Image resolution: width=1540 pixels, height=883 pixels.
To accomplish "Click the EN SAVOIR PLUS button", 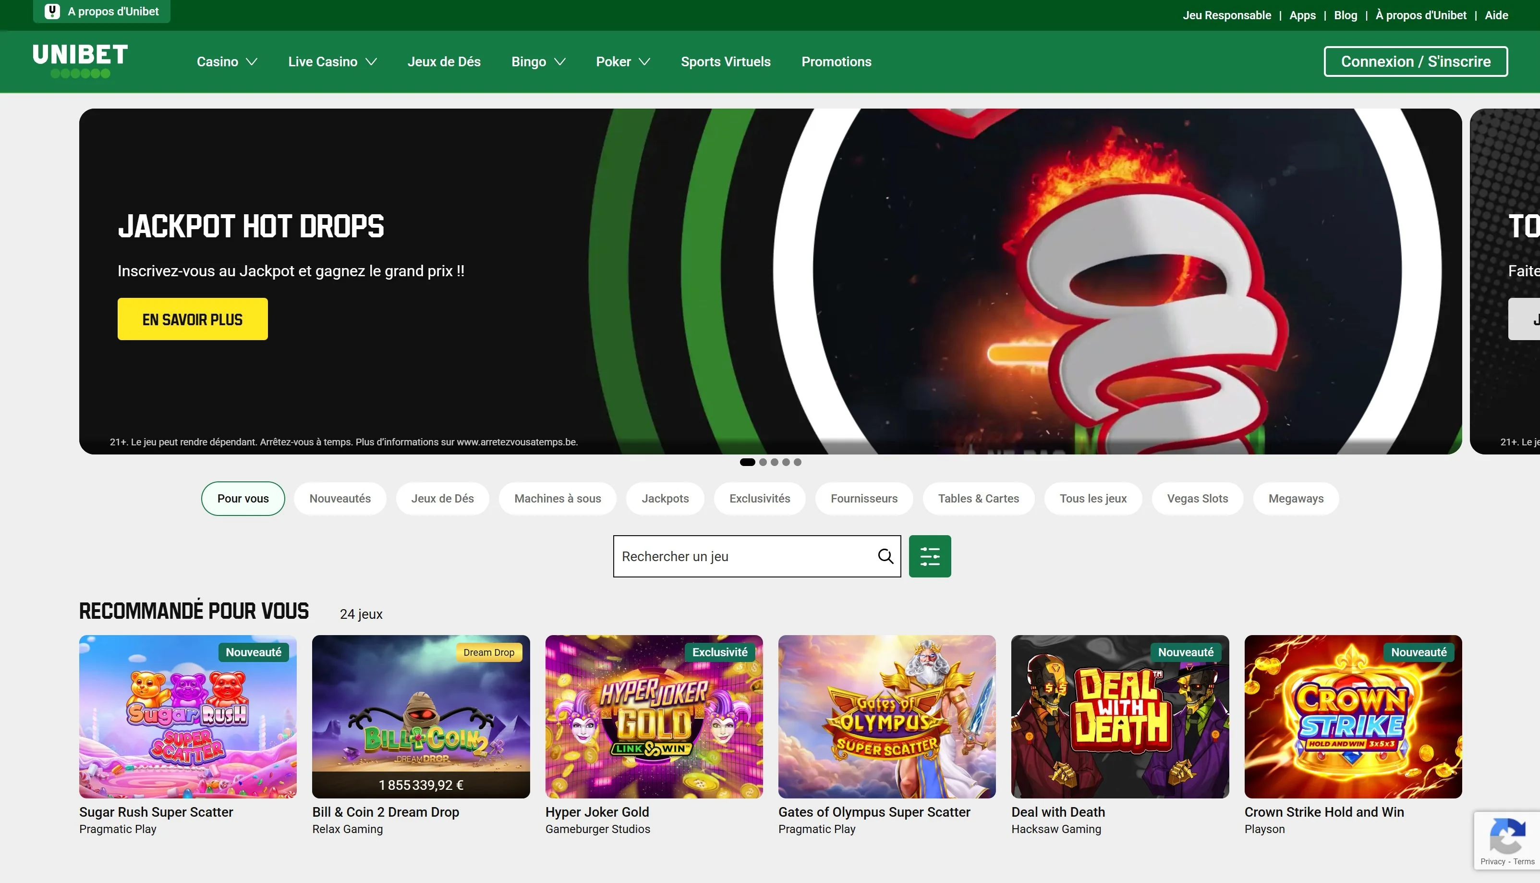I will pos(192,319).
